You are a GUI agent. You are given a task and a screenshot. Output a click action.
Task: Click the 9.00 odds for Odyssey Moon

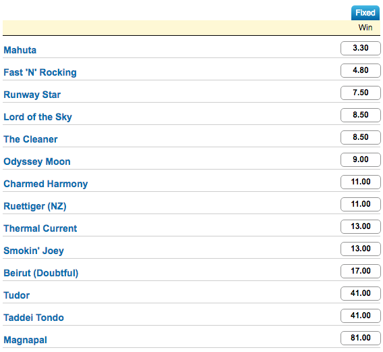(x=361, y=159)
